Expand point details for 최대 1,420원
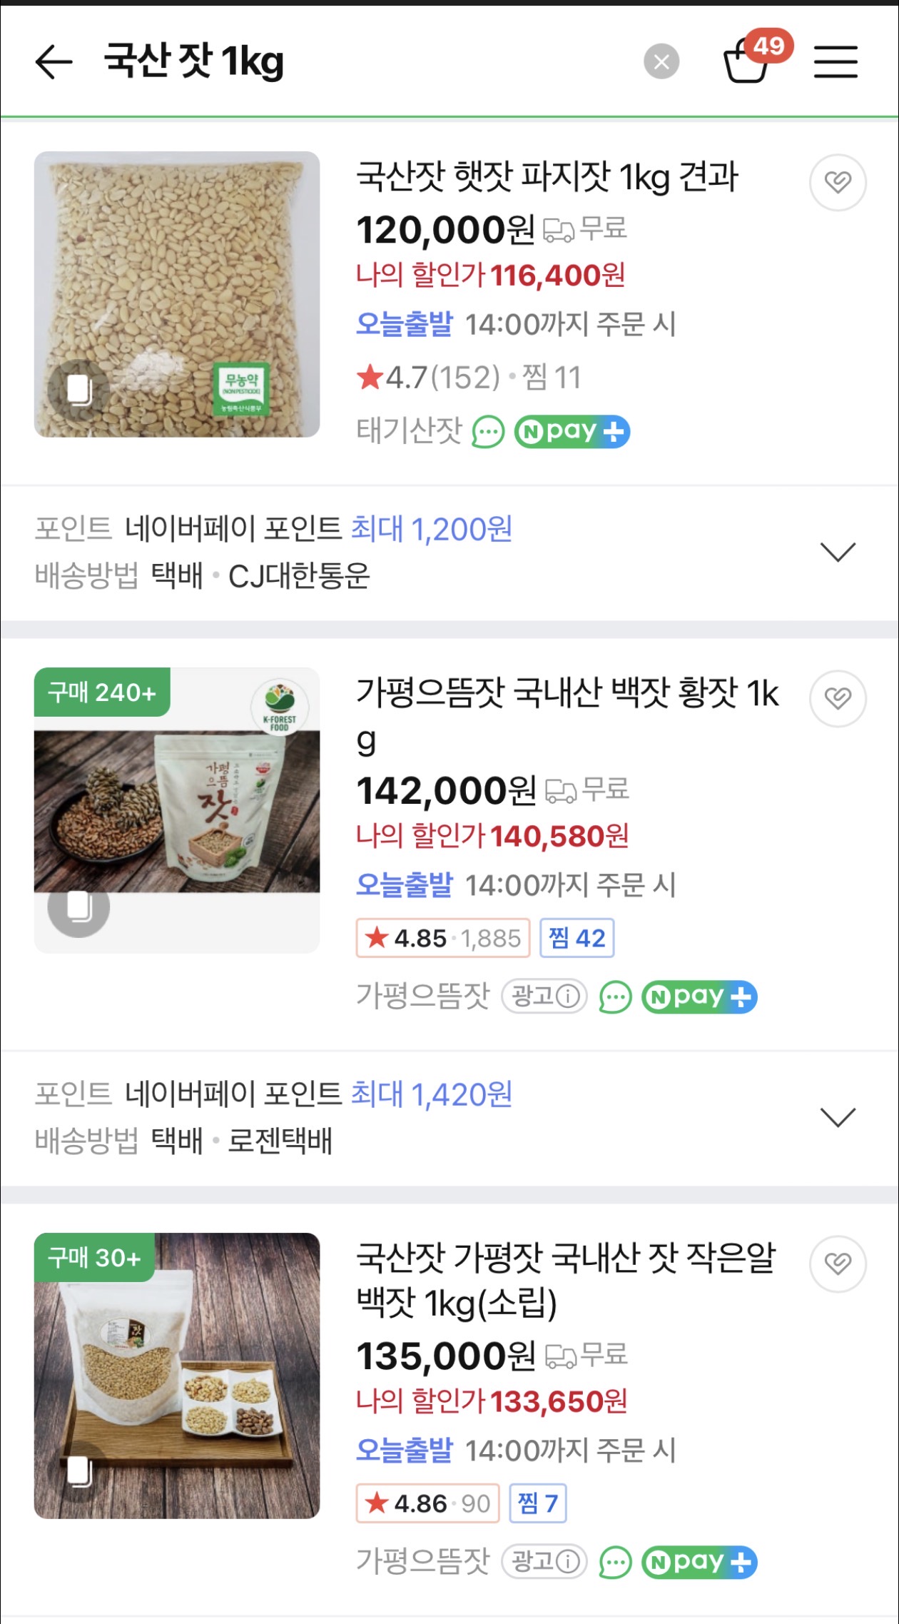 pyautogui.click(x=838, y=1117)
